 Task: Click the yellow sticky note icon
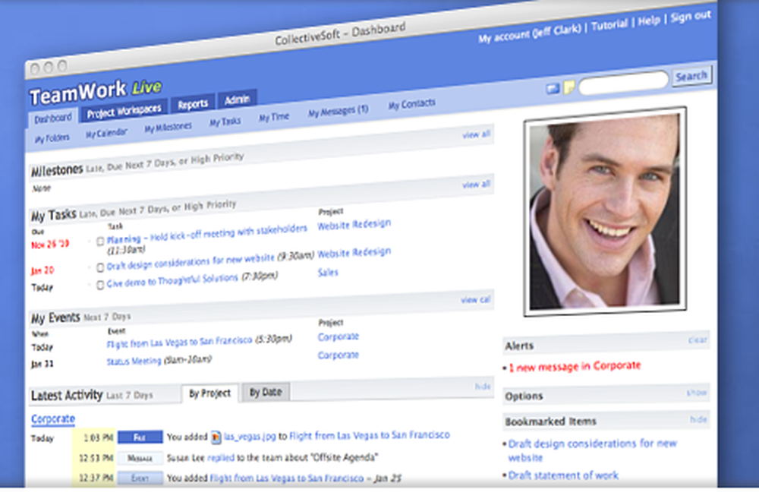569,87
